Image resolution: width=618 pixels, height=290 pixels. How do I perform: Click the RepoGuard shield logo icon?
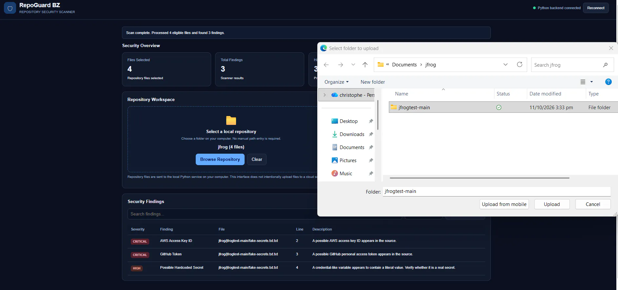[x=10, y=8]
